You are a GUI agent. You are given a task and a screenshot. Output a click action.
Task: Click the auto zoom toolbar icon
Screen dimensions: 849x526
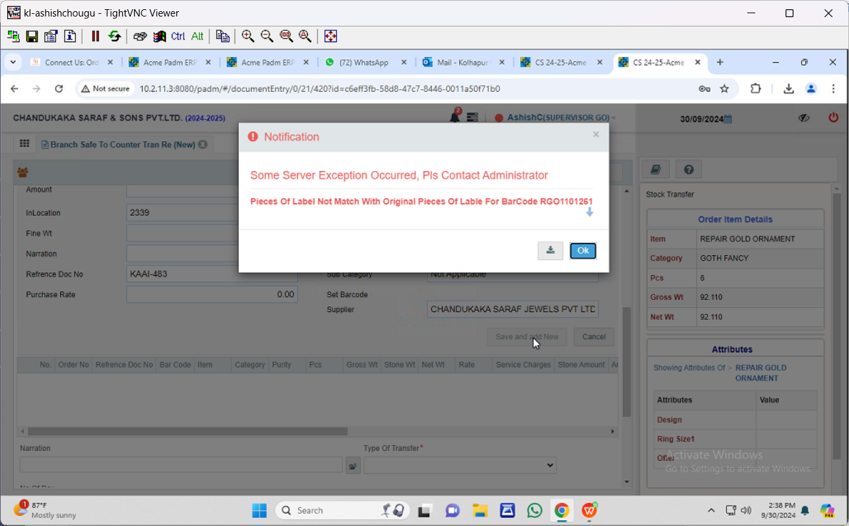click(305, 36)
